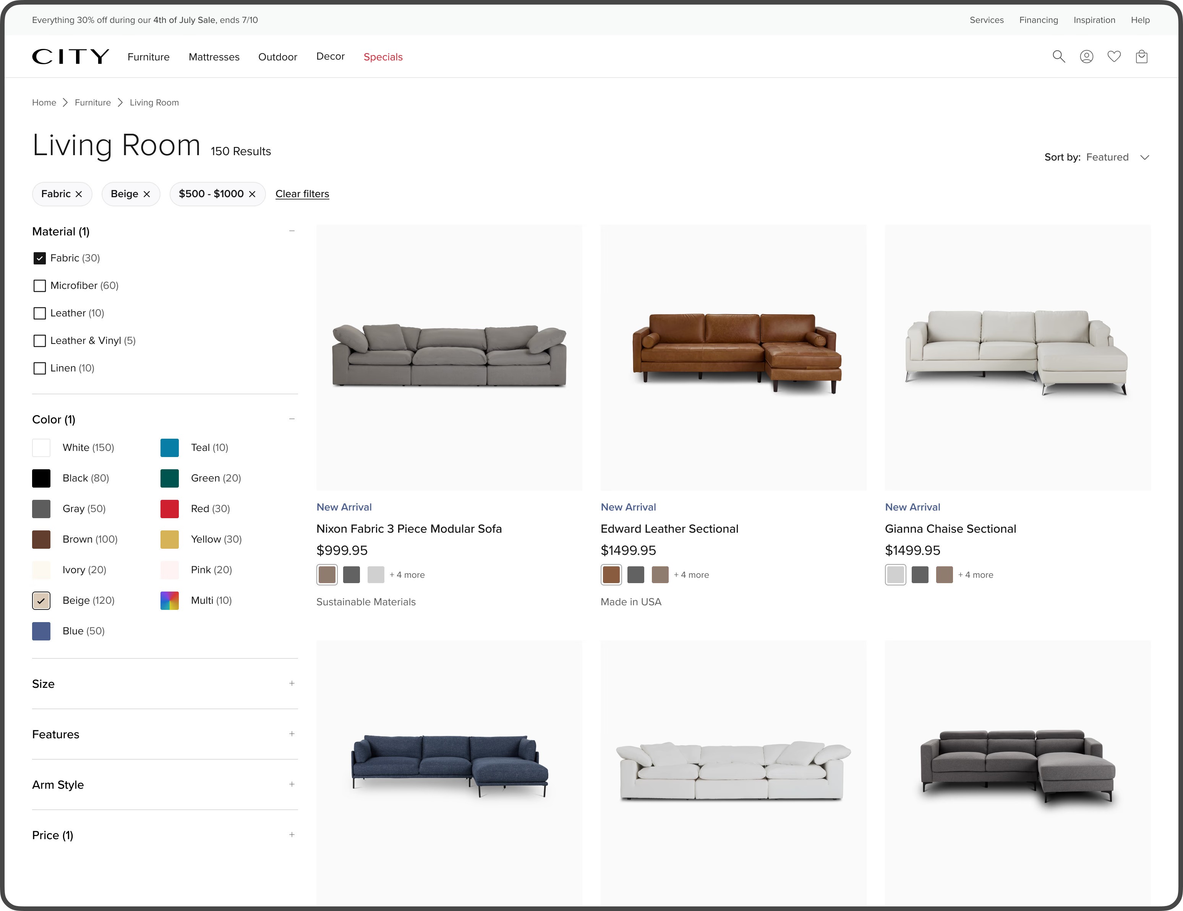Image resolution: width=1183 pixels, height=911 pixels.
Task: Enable the Leather & Vinyl checkbox
Action: click(39, 341)
